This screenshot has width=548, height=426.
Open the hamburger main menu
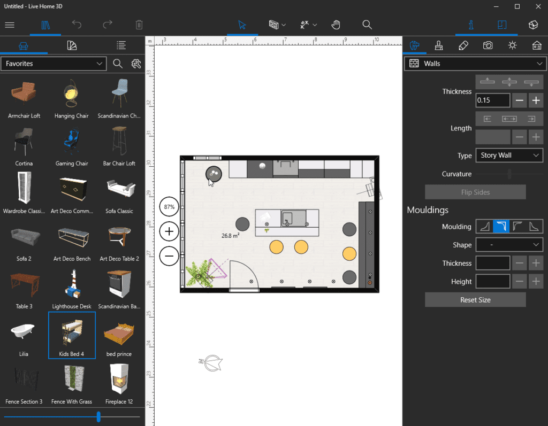10,25
